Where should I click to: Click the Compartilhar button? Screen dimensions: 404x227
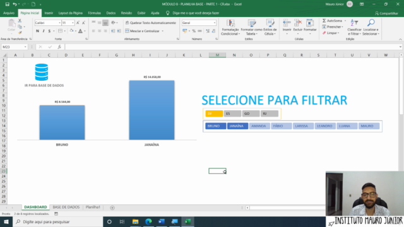tap(386, 13)
